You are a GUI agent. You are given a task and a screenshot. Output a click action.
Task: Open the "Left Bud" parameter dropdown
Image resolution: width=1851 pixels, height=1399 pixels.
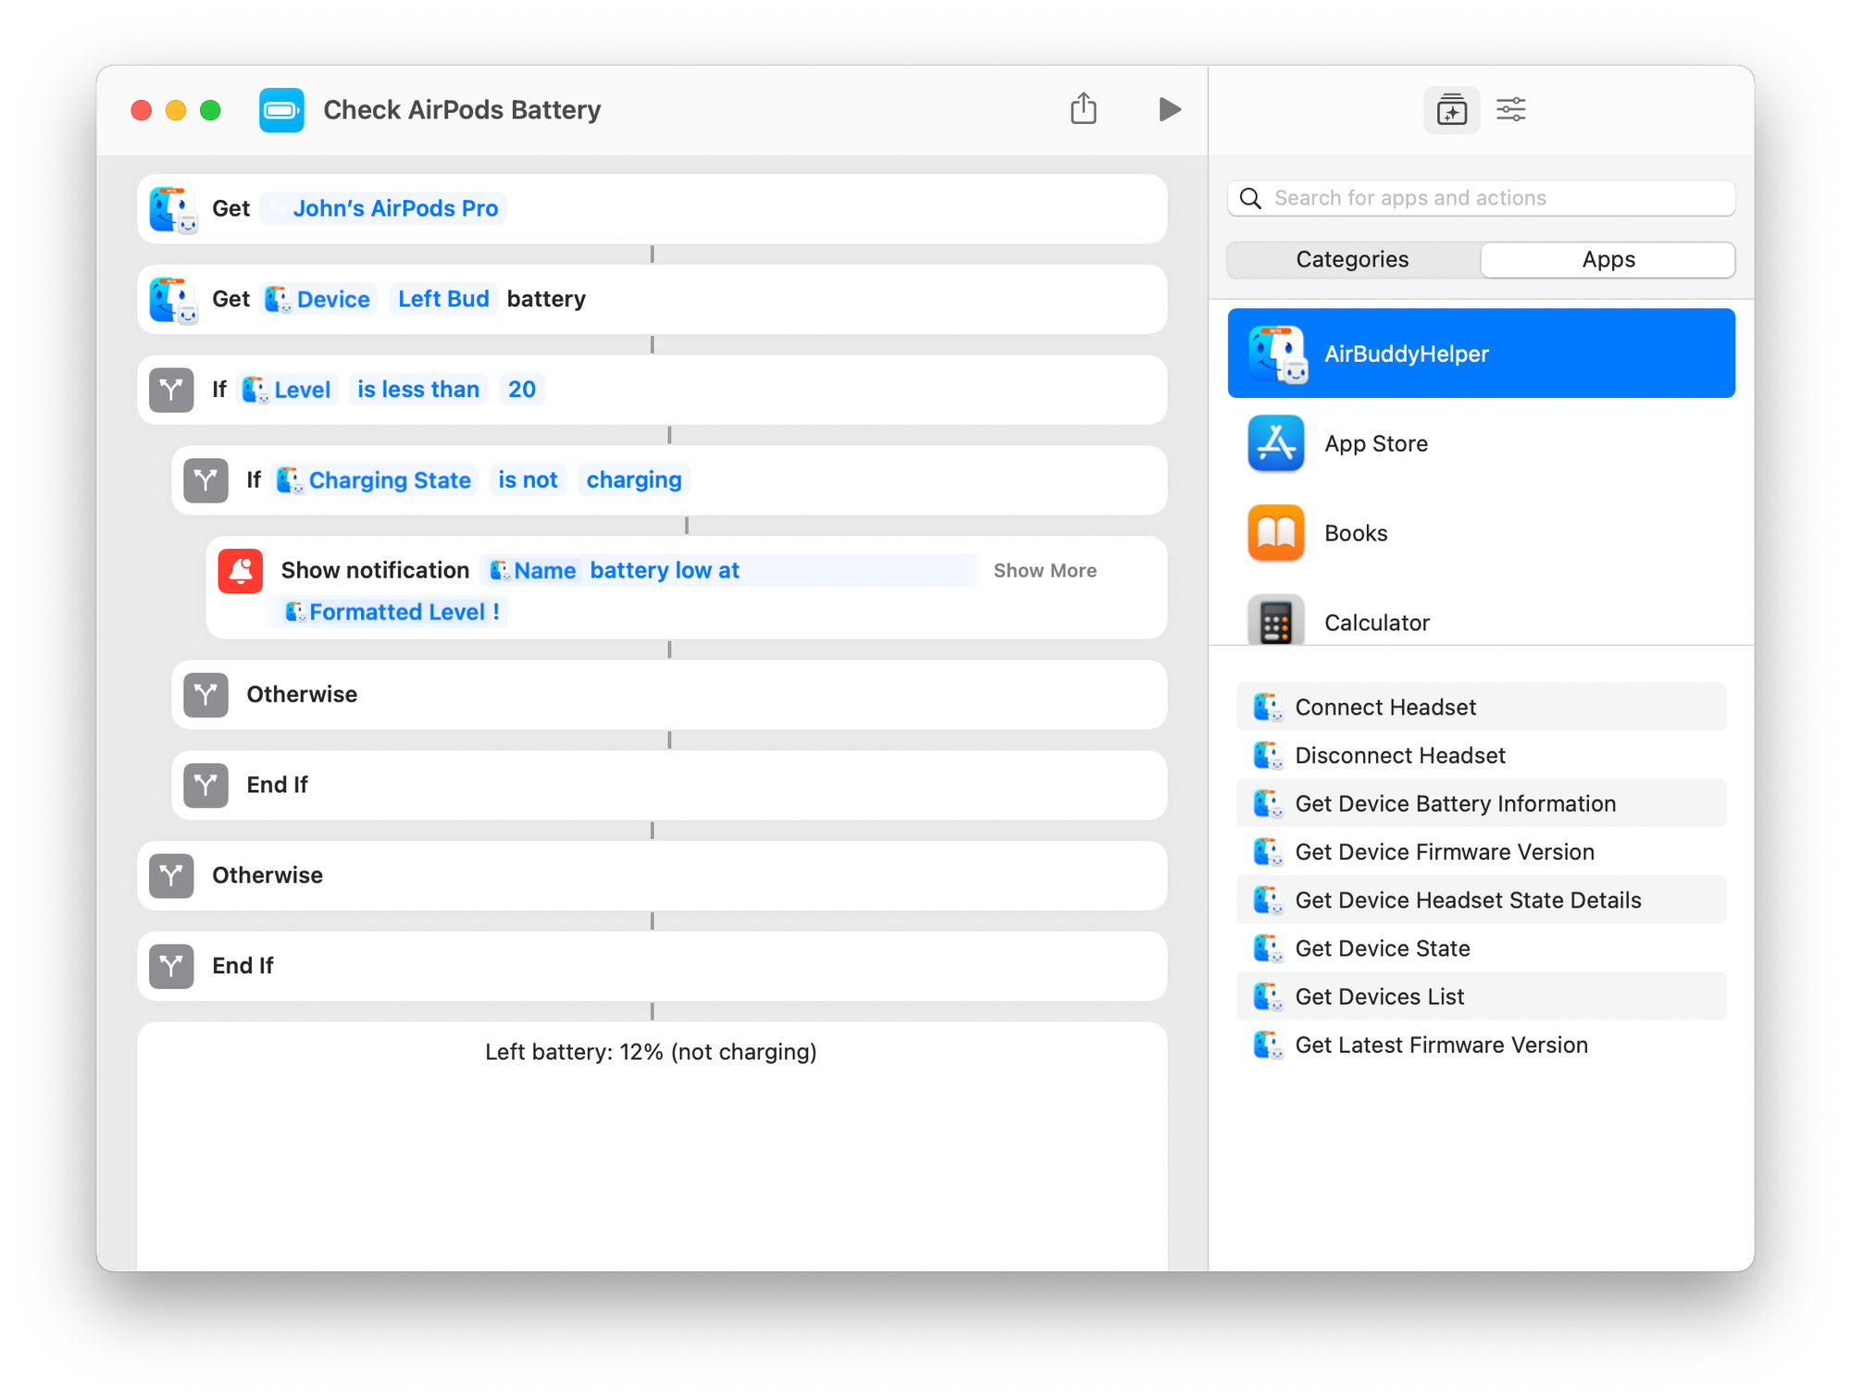point(443,299)
